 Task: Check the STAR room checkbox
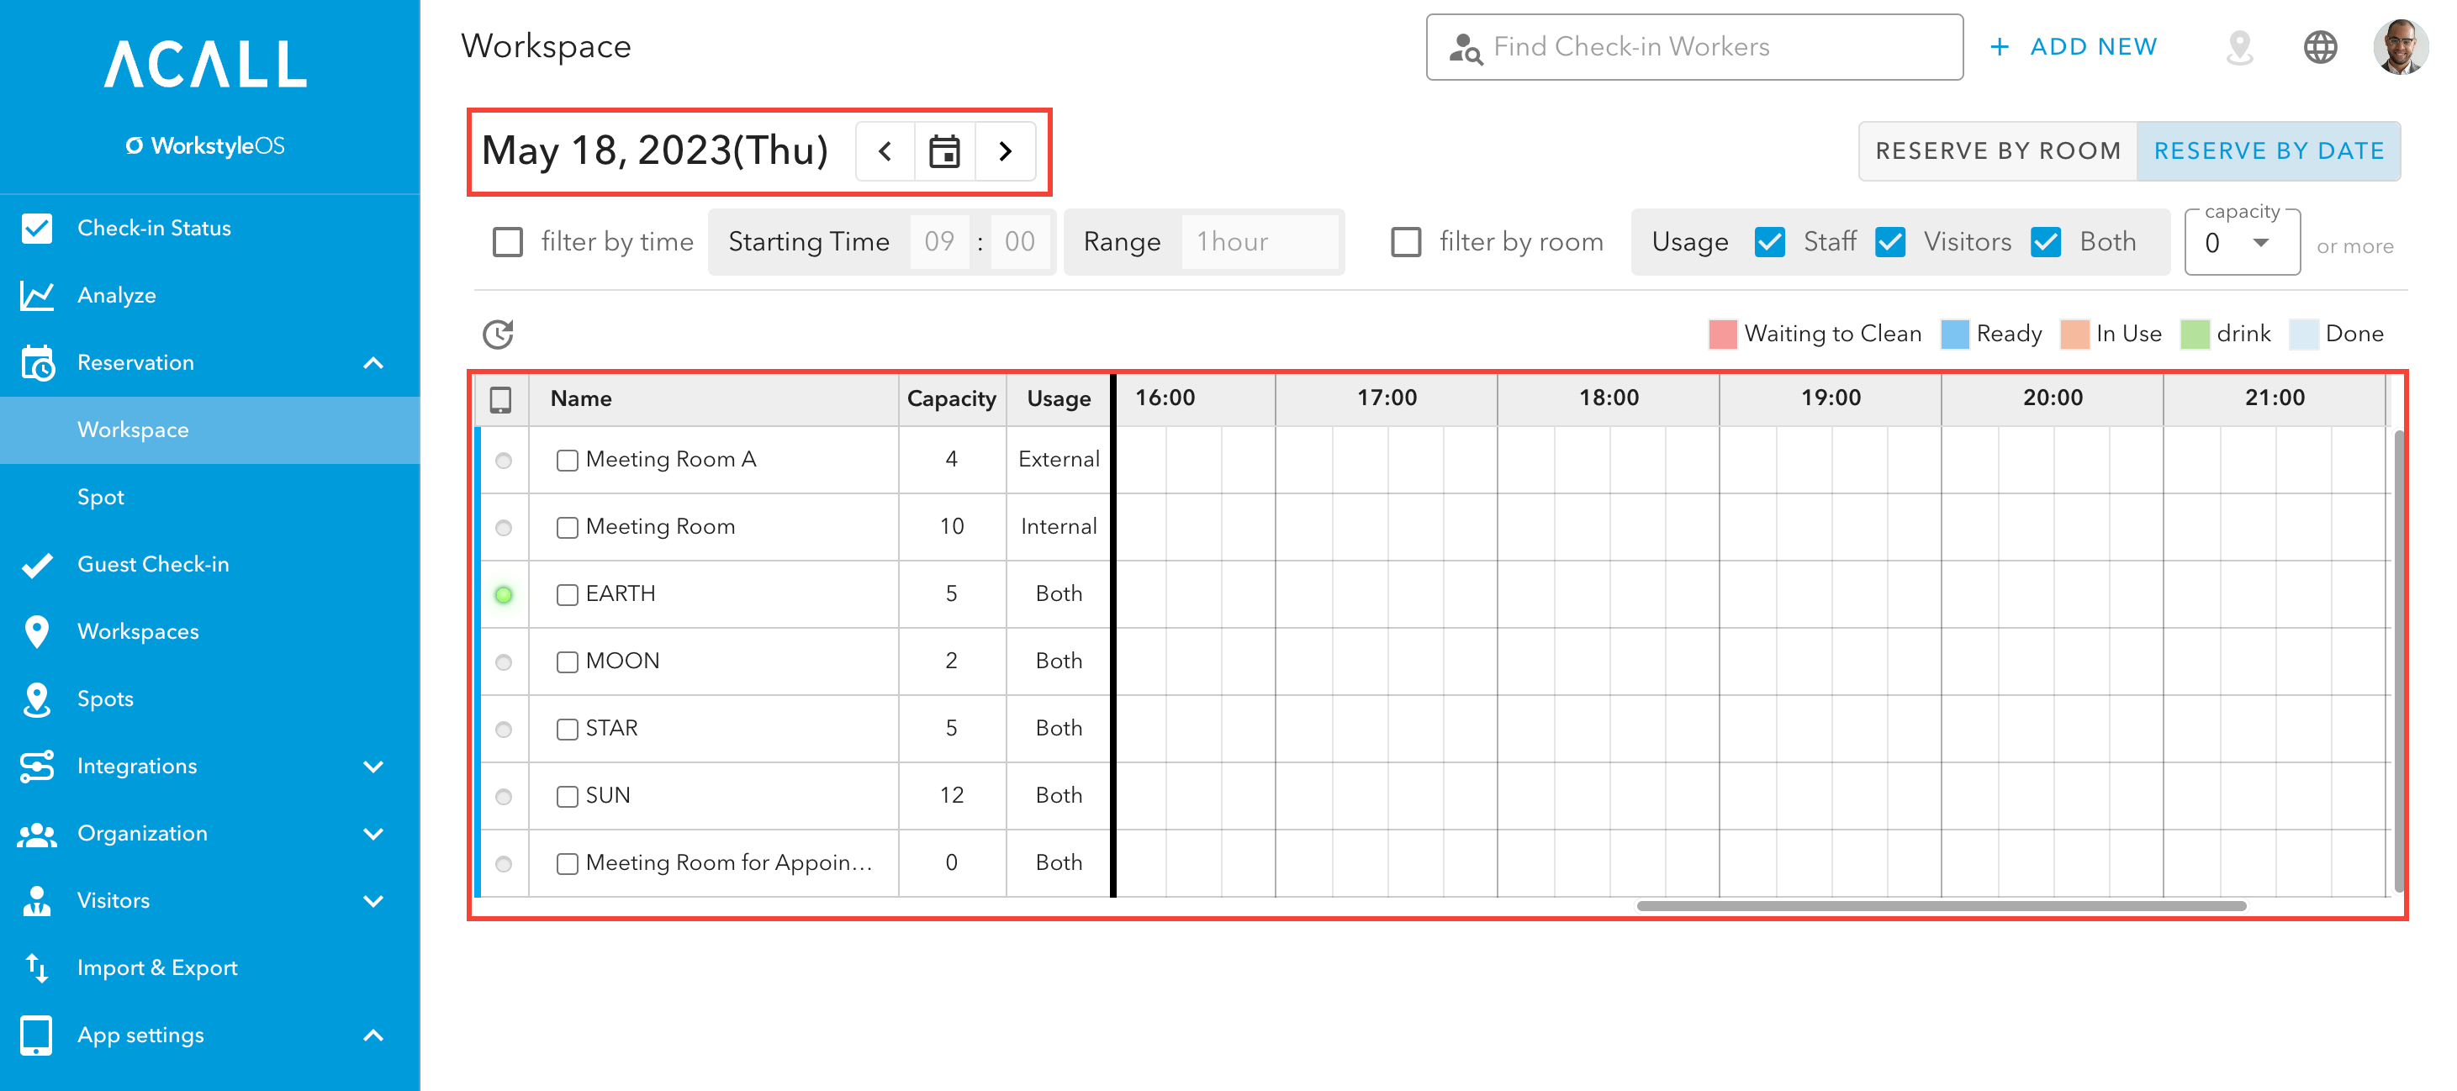(568, 730)
